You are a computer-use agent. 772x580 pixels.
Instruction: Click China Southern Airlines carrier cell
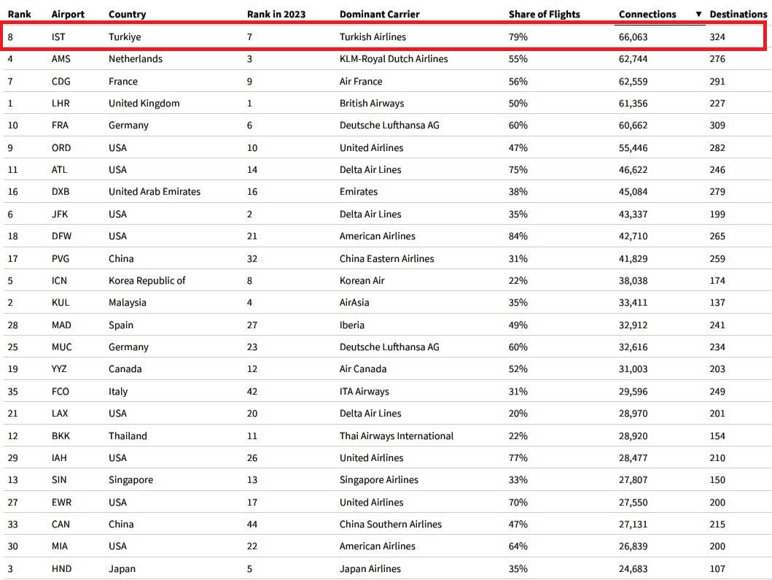point(391,525)
